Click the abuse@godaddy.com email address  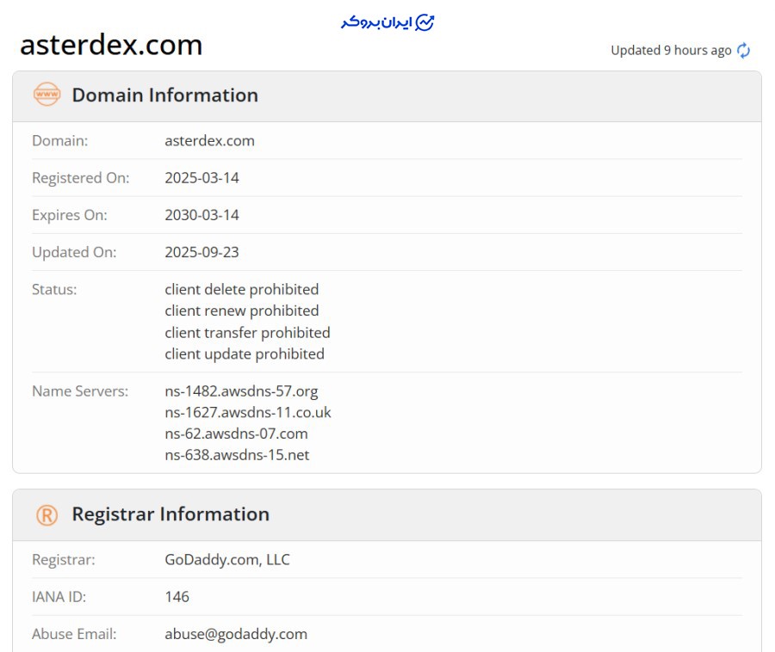pos(236,634)
